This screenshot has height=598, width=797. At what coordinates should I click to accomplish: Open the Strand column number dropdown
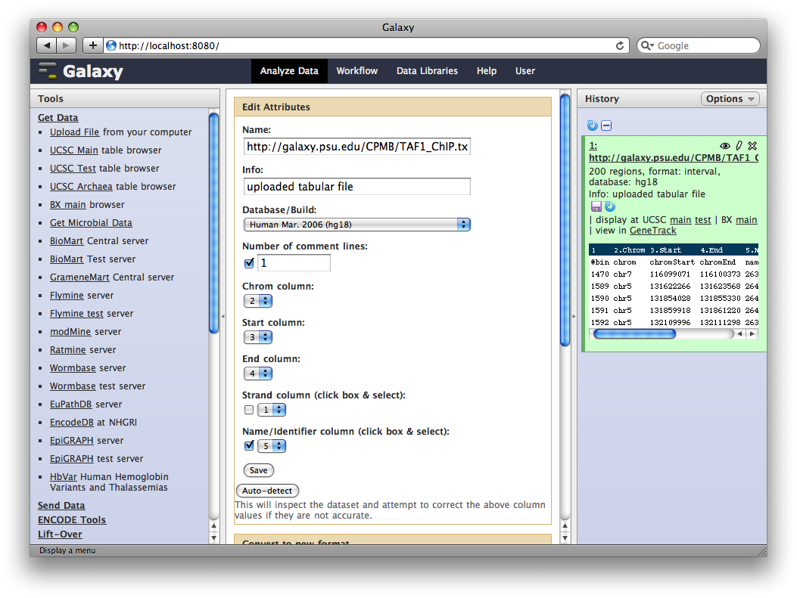[x=272, y=410]
